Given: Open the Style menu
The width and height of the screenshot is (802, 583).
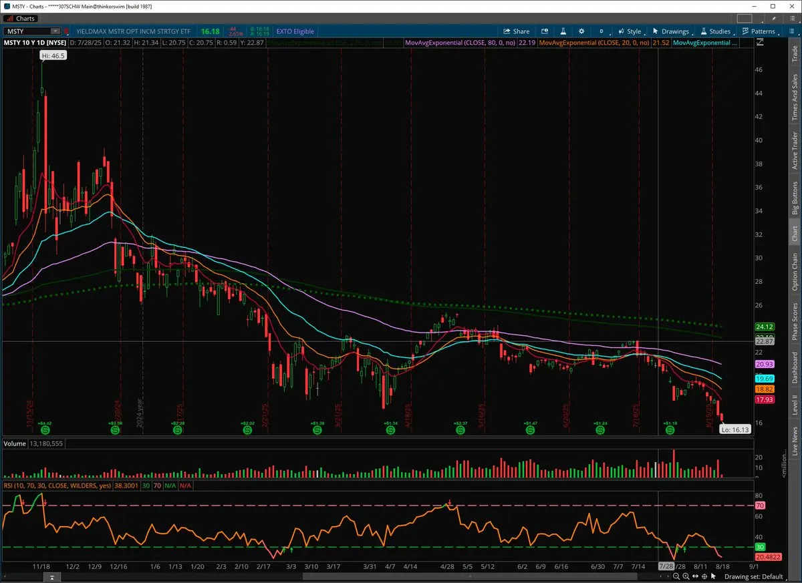Looking at the screenshot, I should (630, 31).
